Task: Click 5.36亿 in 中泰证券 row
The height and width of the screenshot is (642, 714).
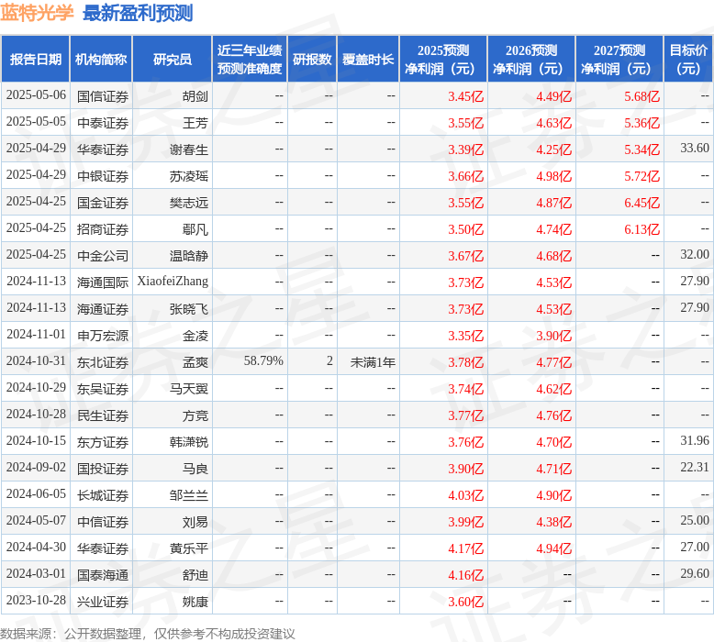Action: coord(641,122)
